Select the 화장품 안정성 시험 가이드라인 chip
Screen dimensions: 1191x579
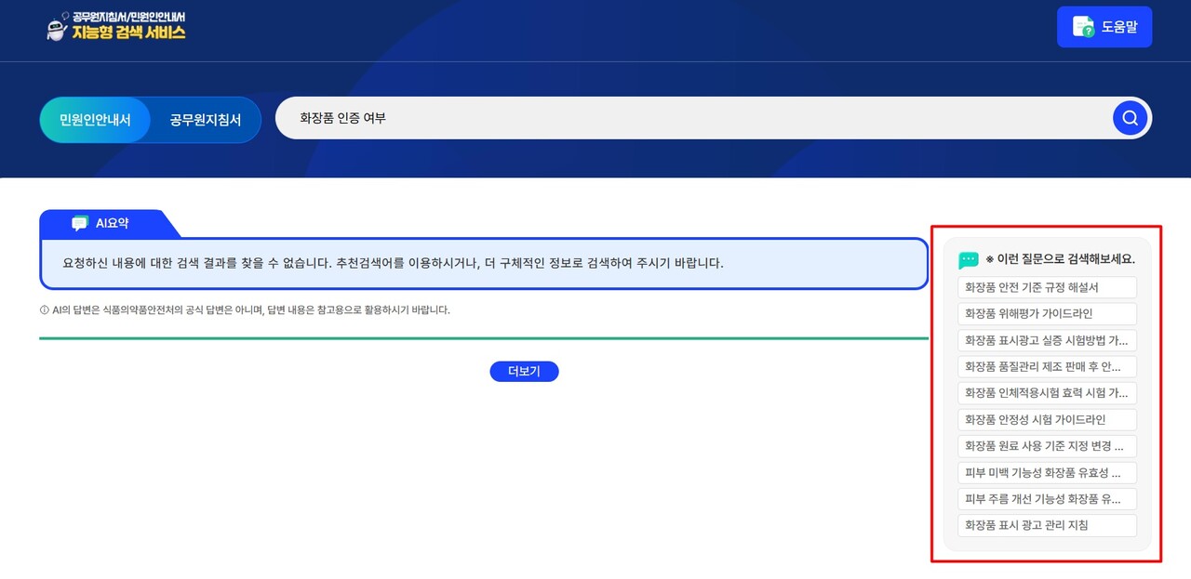tap(1046, 419)
